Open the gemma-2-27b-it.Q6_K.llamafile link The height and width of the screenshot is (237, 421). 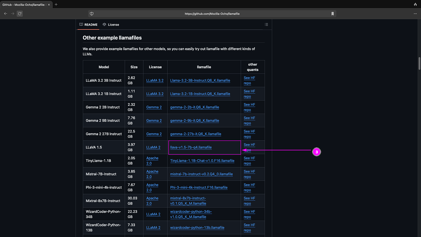[195, 134]
